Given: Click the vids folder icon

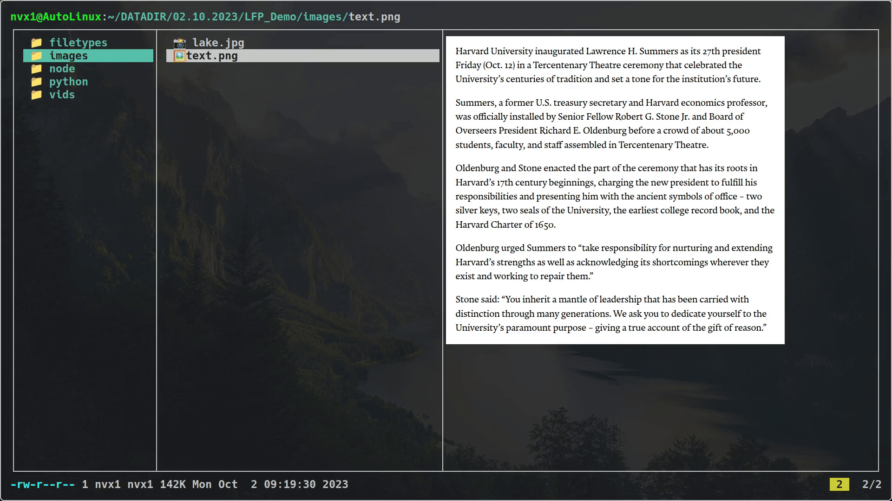Looking at the screenshot, I should [x=37, y=95].
